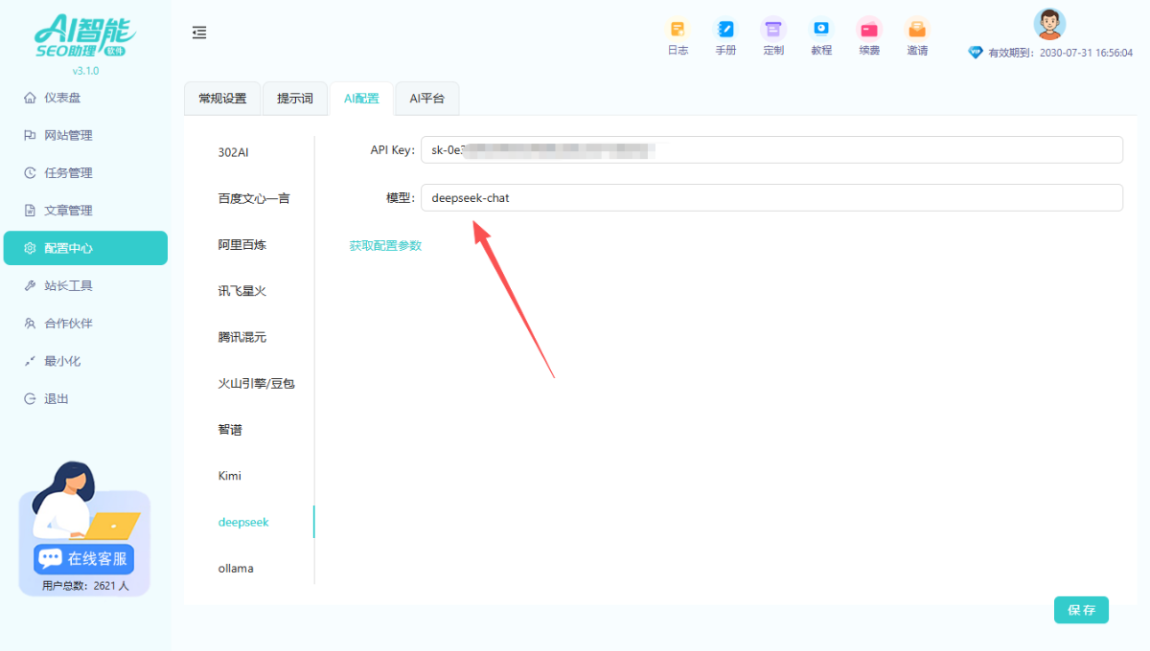
Task: Open 站长工具 in sidebar
Action: [85, 285]
